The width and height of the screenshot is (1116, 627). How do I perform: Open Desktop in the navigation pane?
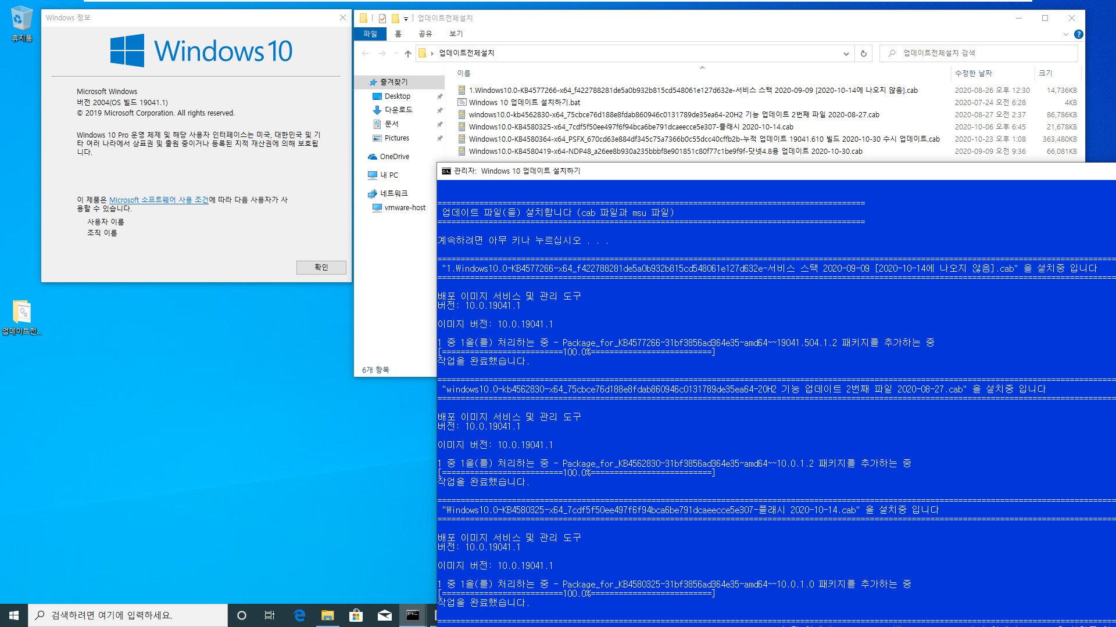398,96
